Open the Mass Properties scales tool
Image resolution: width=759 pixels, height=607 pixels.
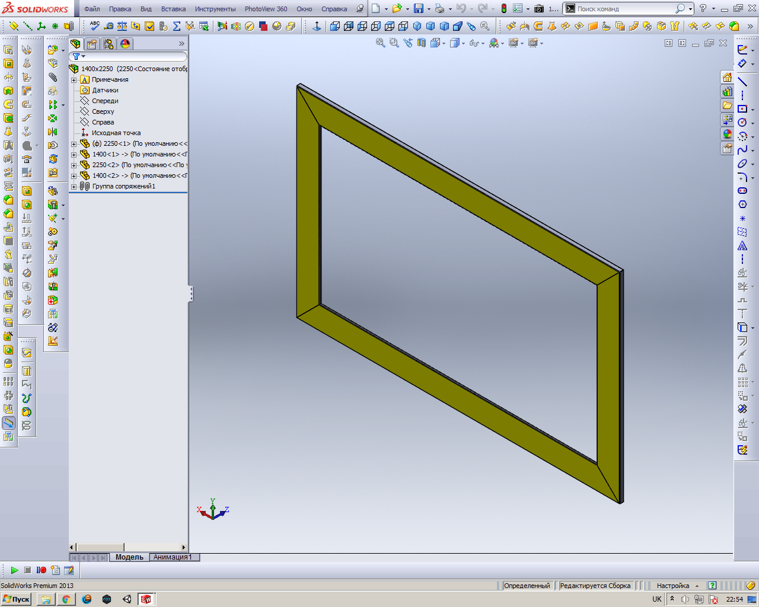point(122,26)
